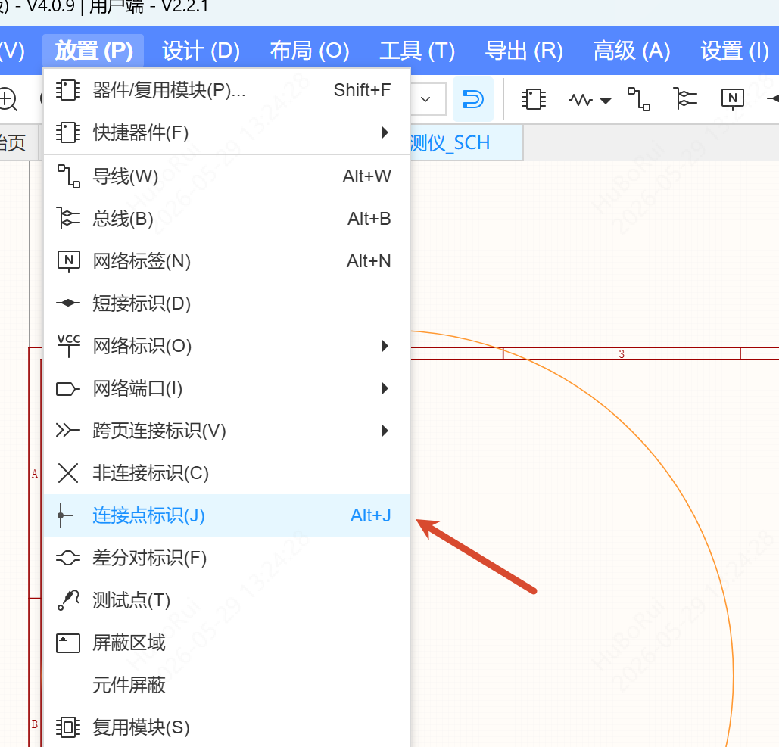The image size is (779, 747).
Task: Click the X icon beside 非连接标识
Action: tap(68, 473)
